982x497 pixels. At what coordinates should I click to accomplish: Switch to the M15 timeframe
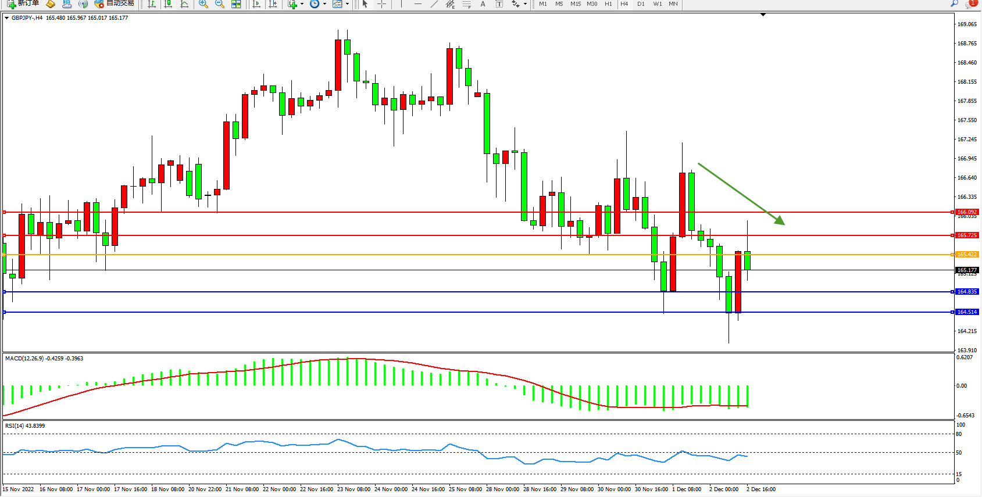575,4
